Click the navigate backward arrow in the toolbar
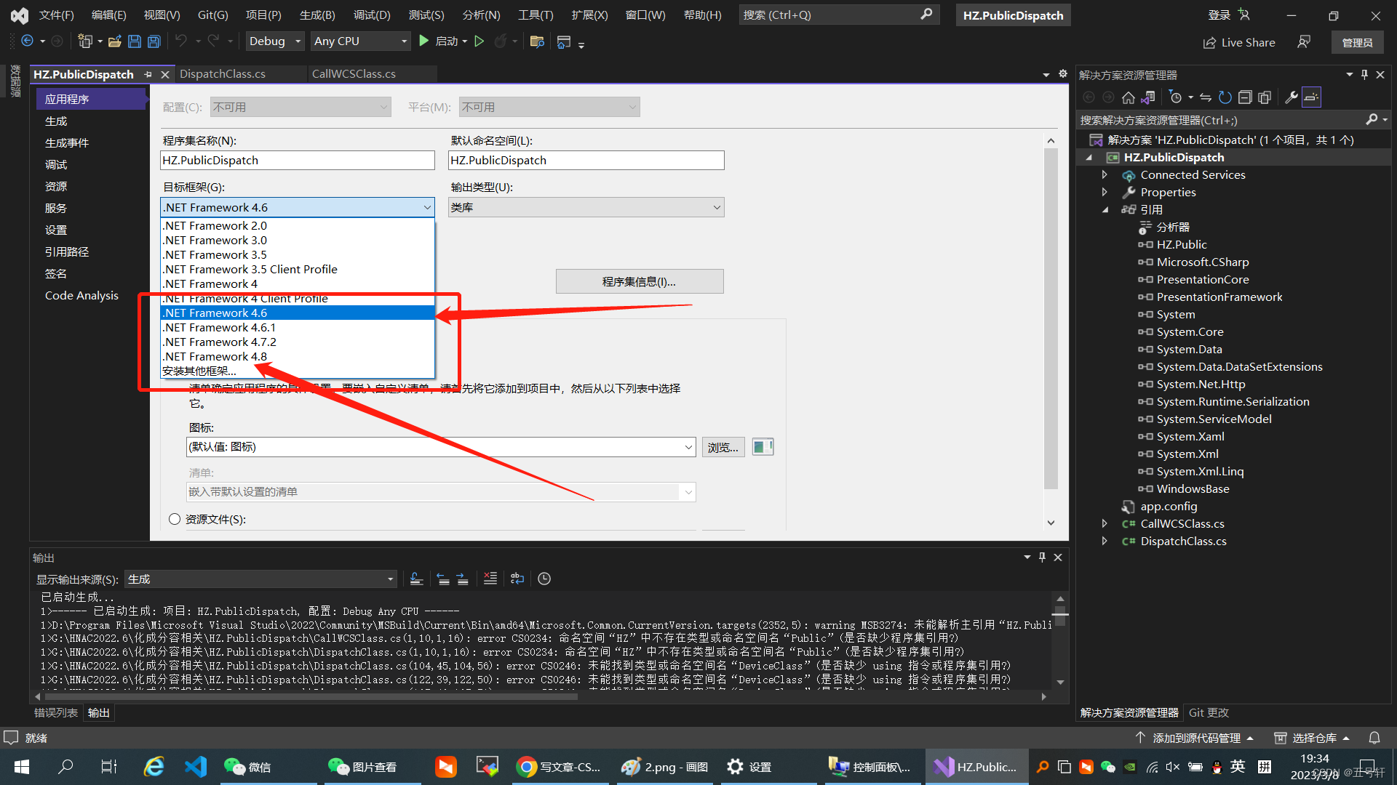 click(27, 41)
